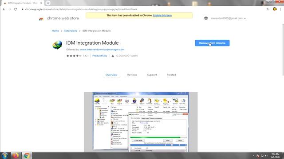Click the star rating of the extension
The image size is (284, 159).
(x=74, y=56)
